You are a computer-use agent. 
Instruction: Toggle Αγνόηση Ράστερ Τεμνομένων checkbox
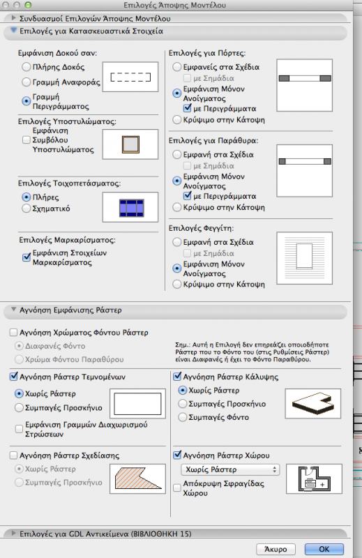13,377
